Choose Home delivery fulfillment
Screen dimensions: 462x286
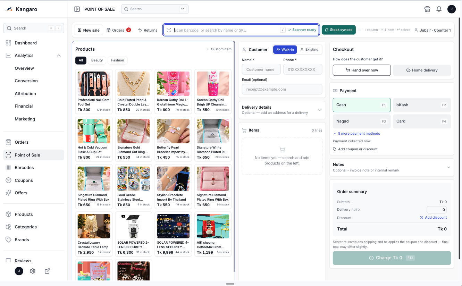pyautogui.click(x=422, y=70)
